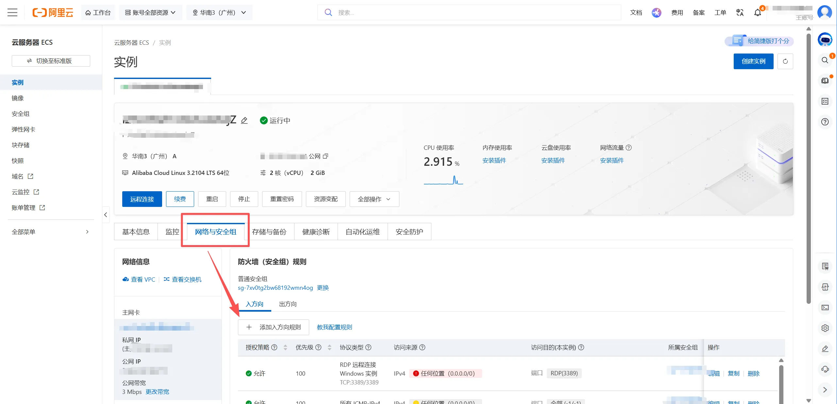The width and height of the screenshot is (837, 404).
Task: Click the 重启 button
Action: tap(212, 199)
